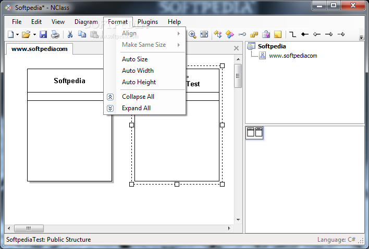Image resolution: width=369 pixels, height=249 pixels.
Task: Expand the Open recent files arrow
Action: (x=34, y=35)
